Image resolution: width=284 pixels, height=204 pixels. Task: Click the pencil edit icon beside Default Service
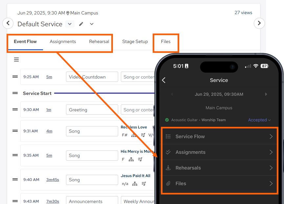(81, 24)
